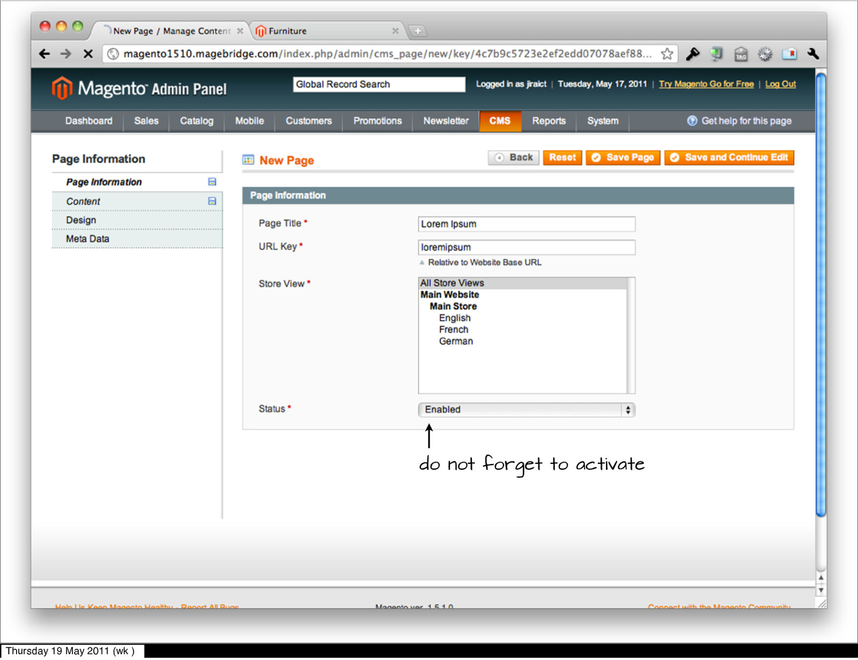Click the green monitor extension icon
Viewport: 858px width, 660px height.
pyautogui.click(x=716, y=54)
